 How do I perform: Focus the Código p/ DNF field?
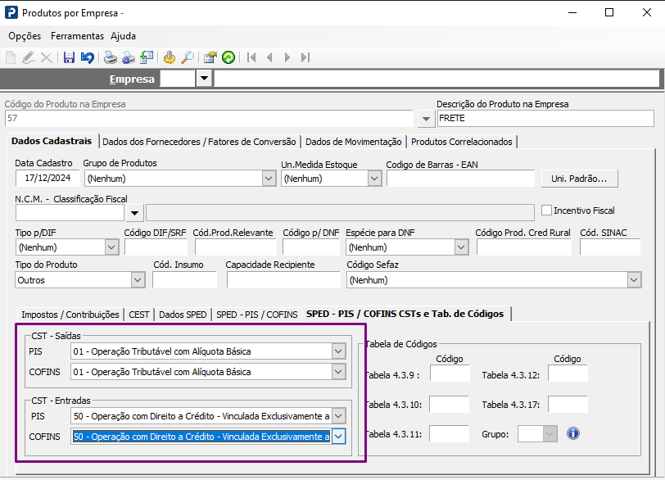(x=311, y=247)
